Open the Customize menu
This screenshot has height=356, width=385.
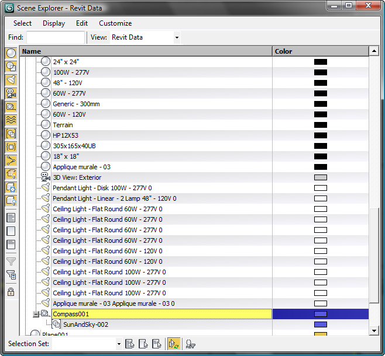115,23
